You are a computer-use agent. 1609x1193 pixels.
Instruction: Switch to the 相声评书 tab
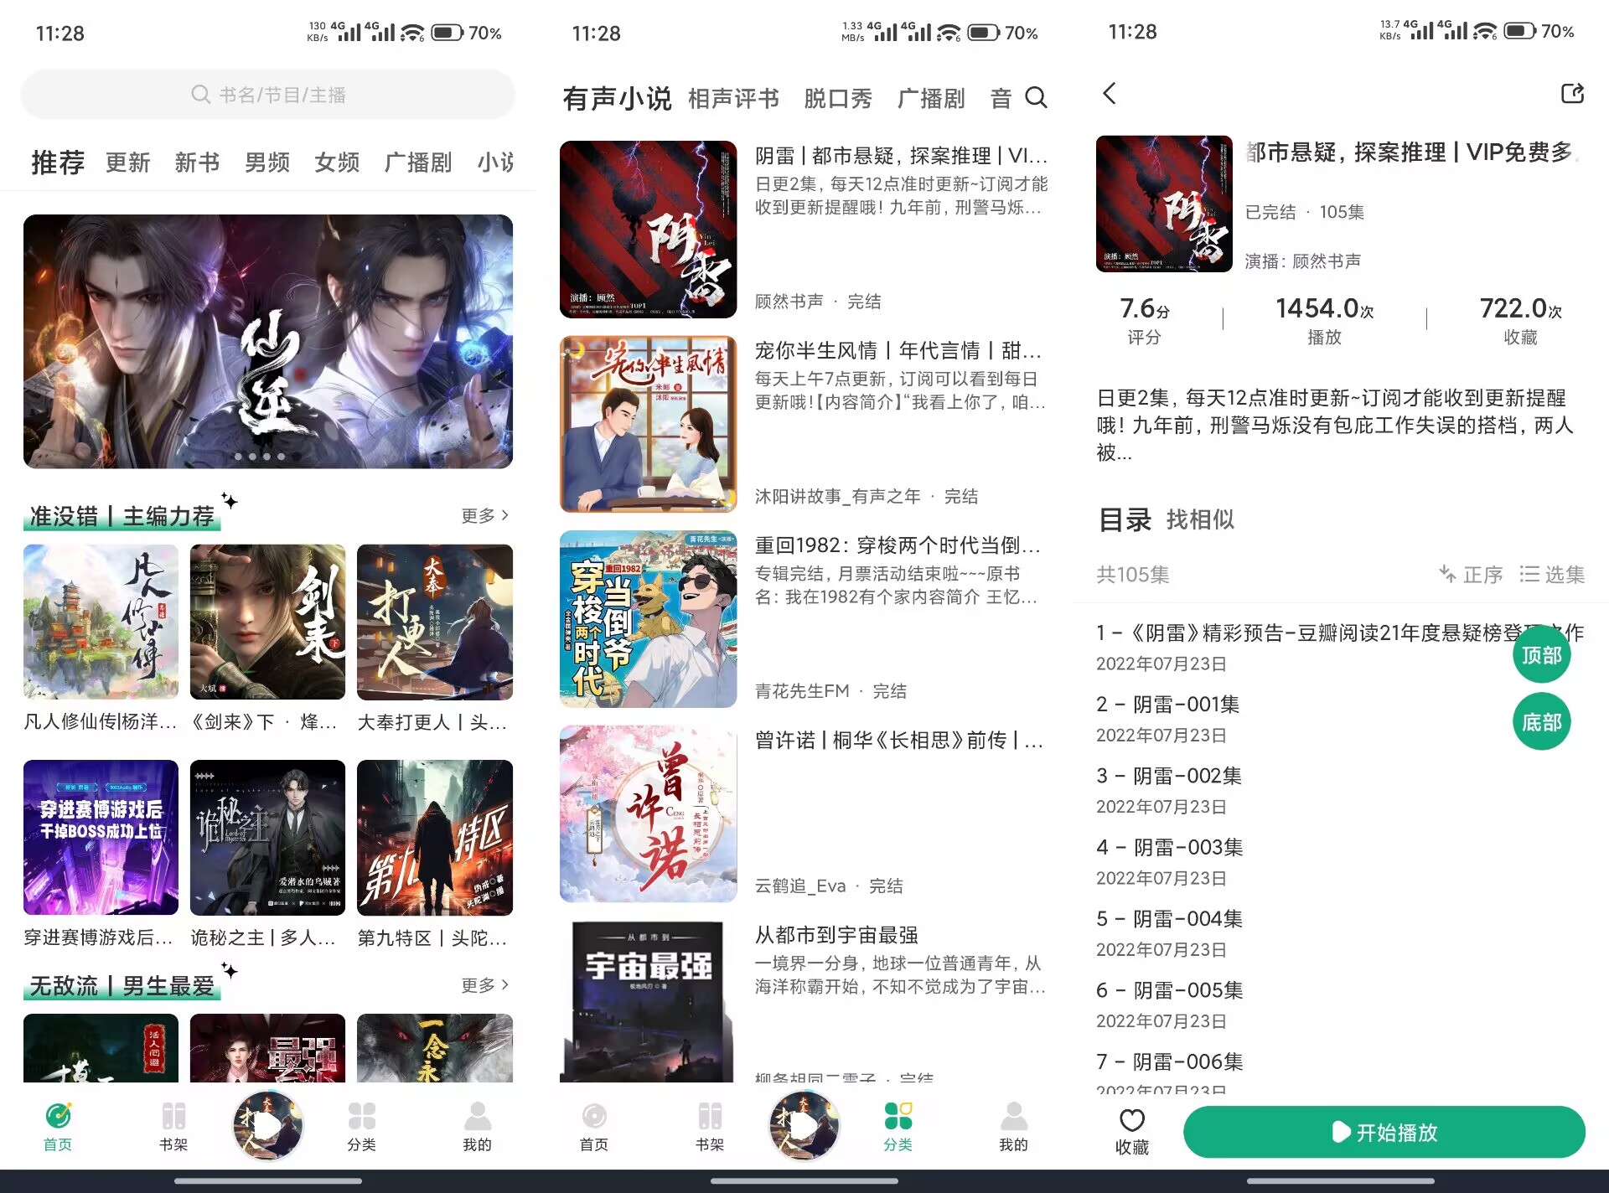[732, 98]
